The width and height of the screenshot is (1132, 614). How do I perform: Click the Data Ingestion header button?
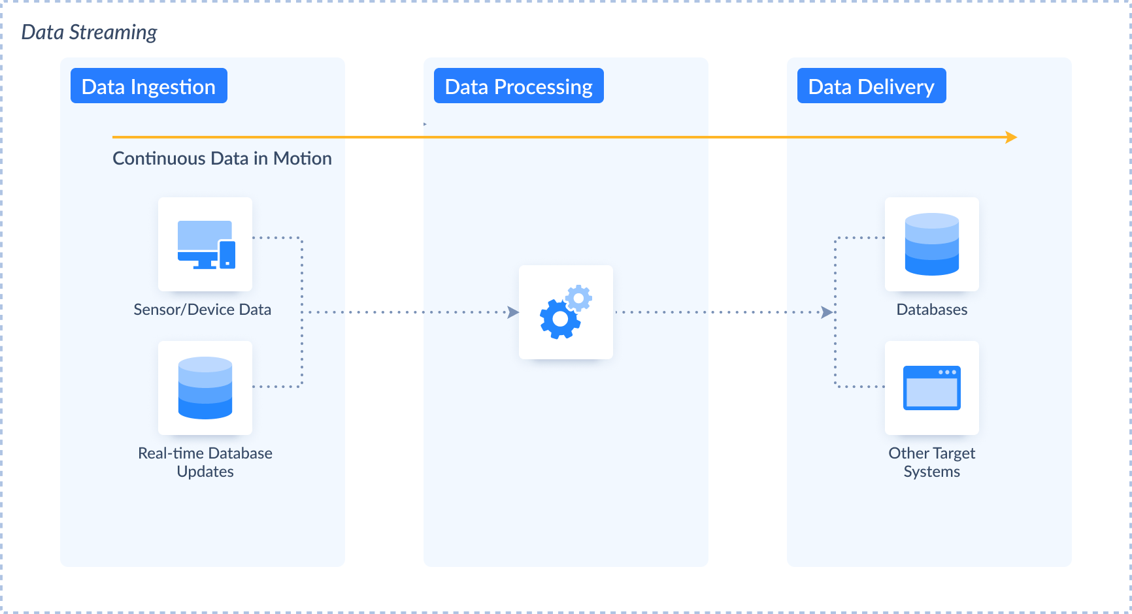coord(148,86)
